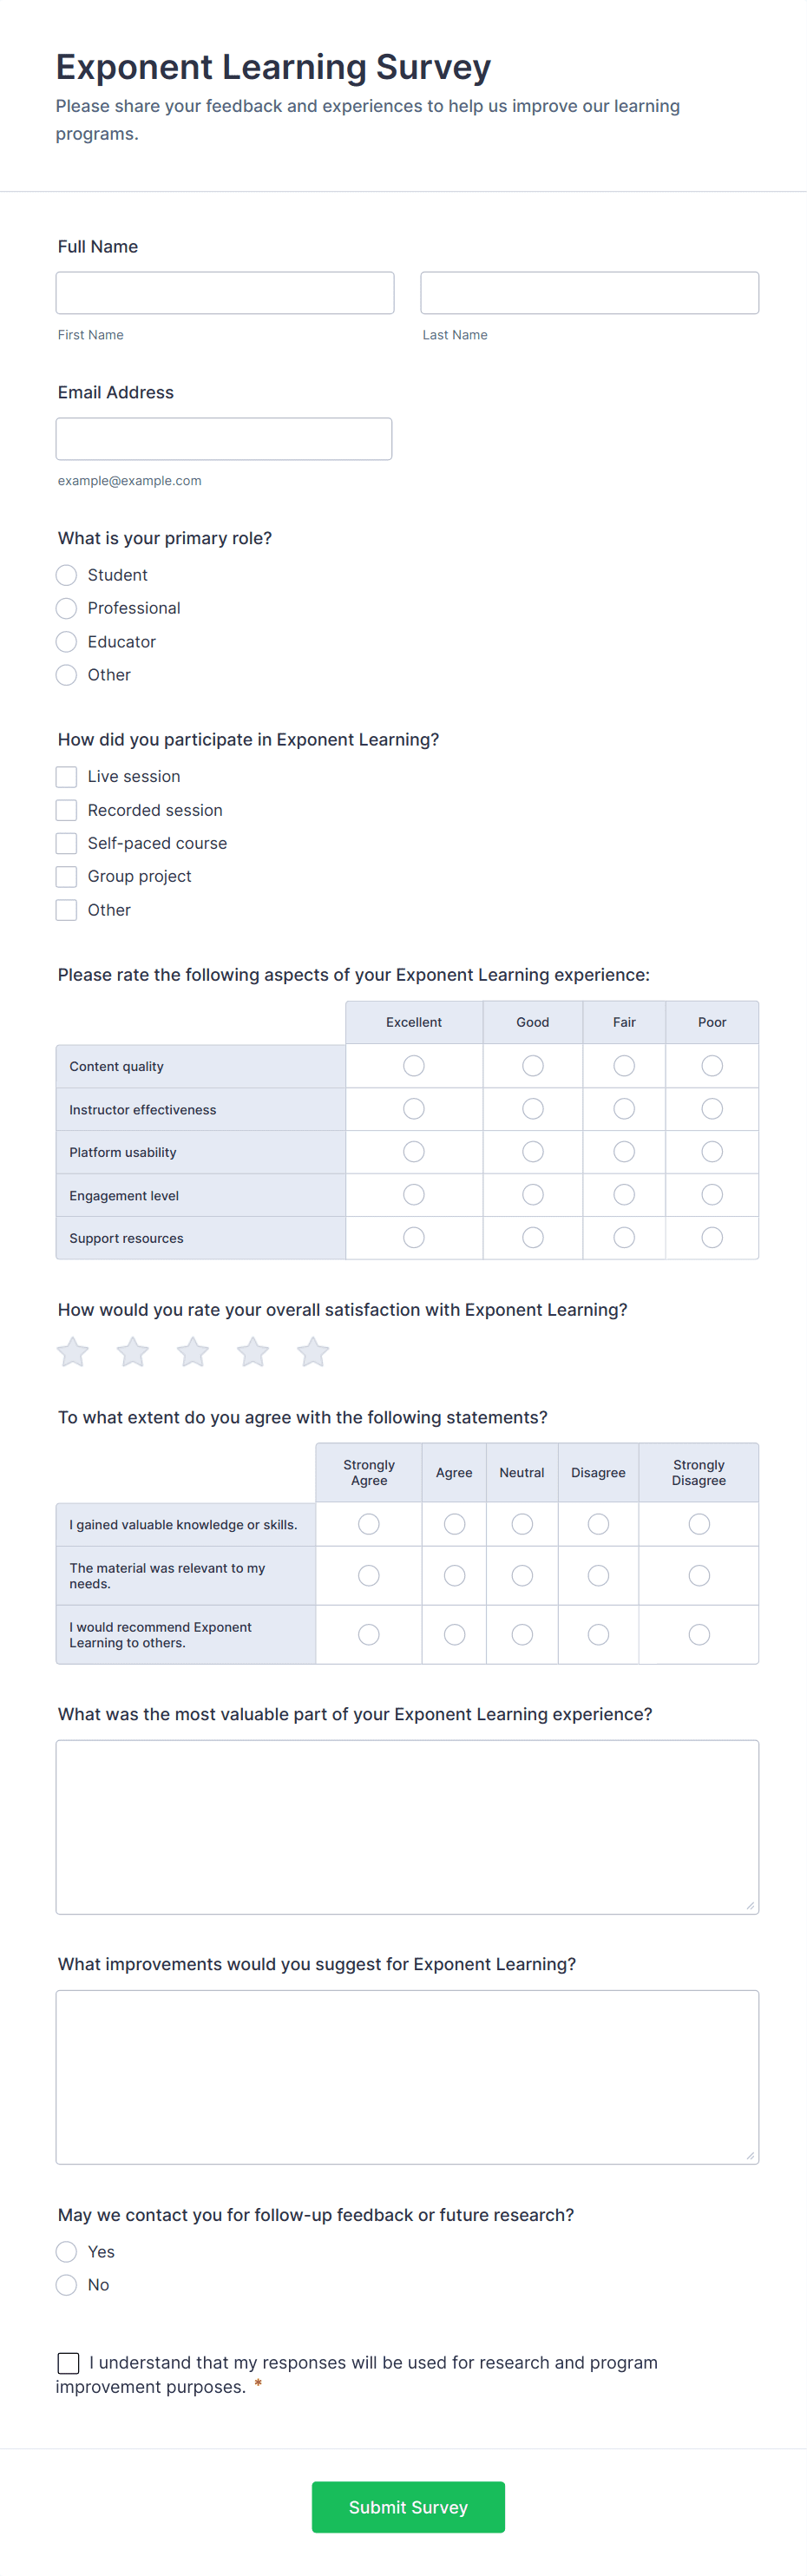The image size is (807, 2576).
Task: Rate Platform usability as Poor
Action: pyautogui.click(x=712, y=1151)
